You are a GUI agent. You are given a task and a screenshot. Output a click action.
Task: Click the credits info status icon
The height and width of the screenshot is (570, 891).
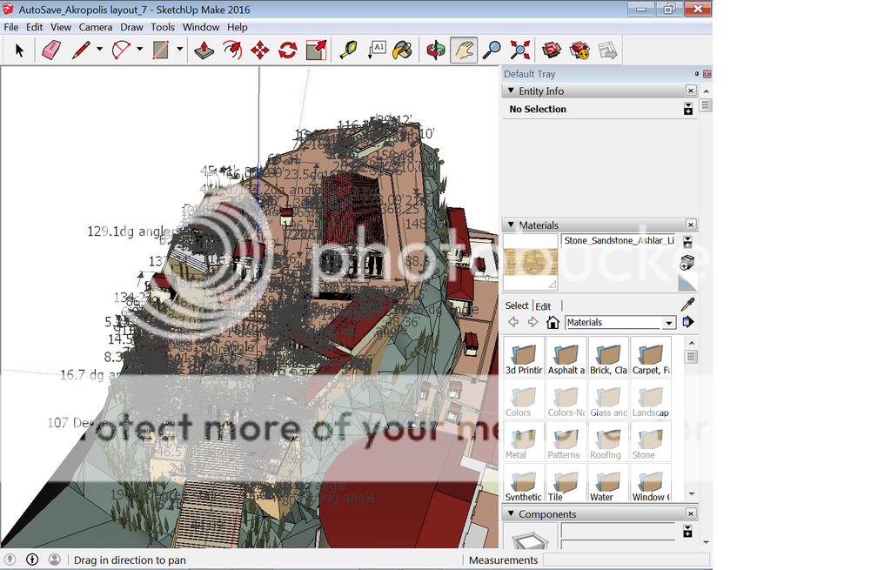32,560
